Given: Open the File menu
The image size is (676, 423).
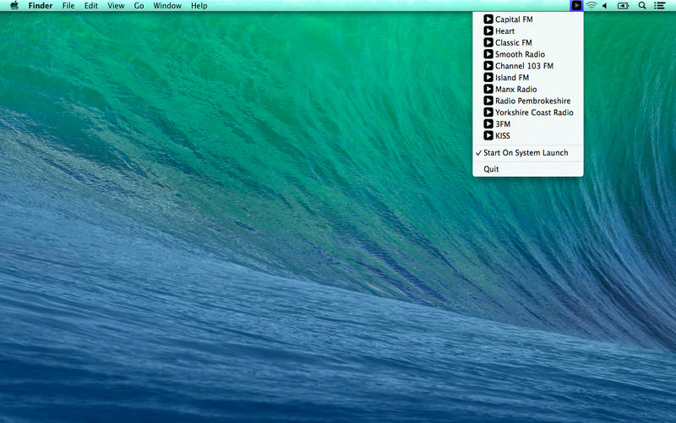Looking at the screenshot, I should coord(68,6).
